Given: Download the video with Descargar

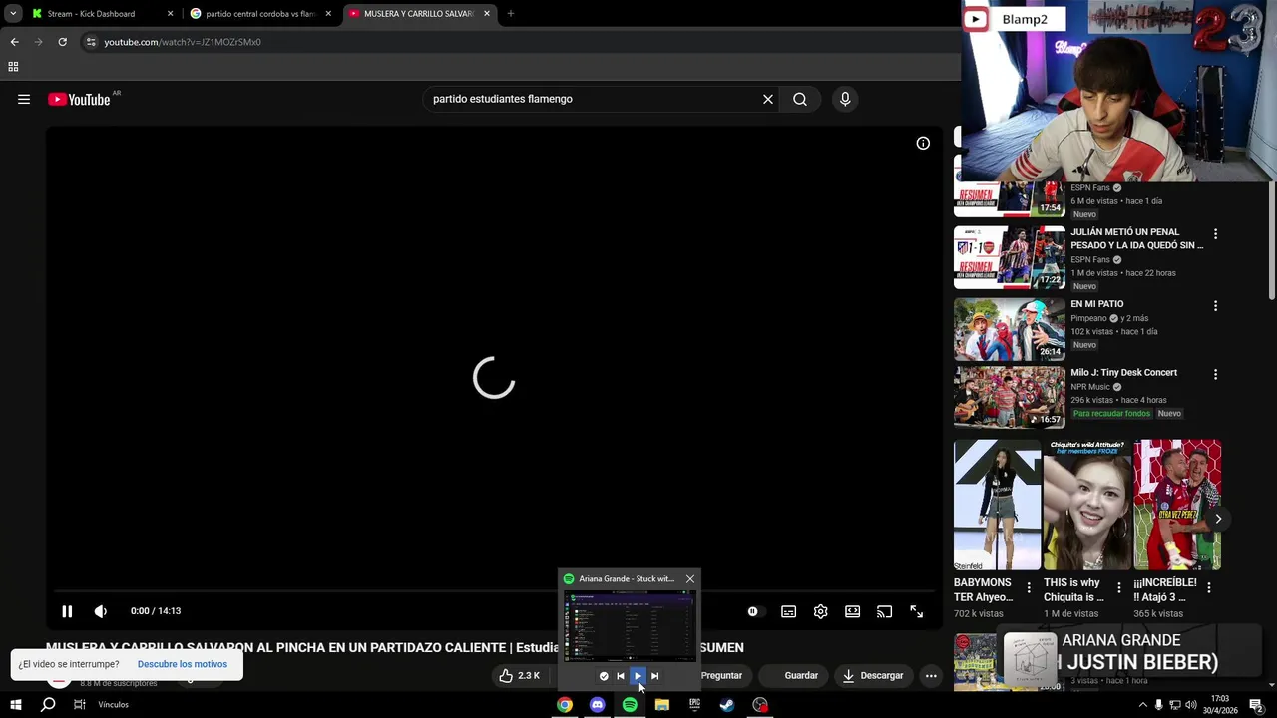Looking at the screenshot, I should pyautogui.click(x=873, y=675).
